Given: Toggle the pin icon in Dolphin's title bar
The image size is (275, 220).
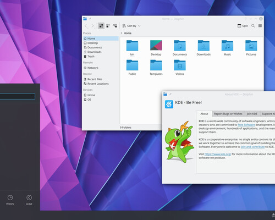Looking at the screenshot, I should pyautogui.click(x=90, y=19).
